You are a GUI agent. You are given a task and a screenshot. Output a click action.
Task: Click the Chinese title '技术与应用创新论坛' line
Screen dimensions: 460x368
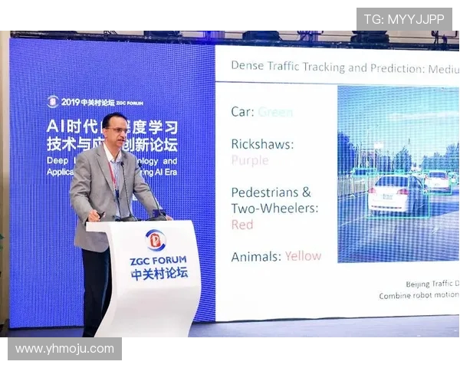[113, 144]
